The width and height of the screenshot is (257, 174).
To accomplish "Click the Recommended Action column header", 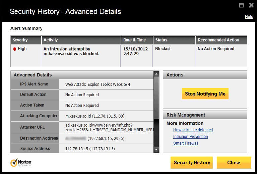I will coord(221,40).
